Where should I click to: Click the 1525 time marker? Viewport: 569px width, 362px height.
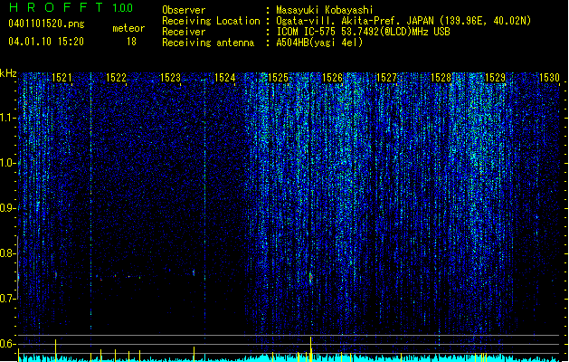[278, 78]
